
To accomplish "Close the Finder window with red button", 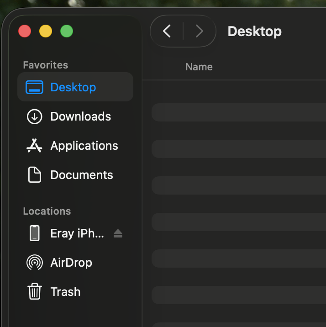I will [25, 31].
